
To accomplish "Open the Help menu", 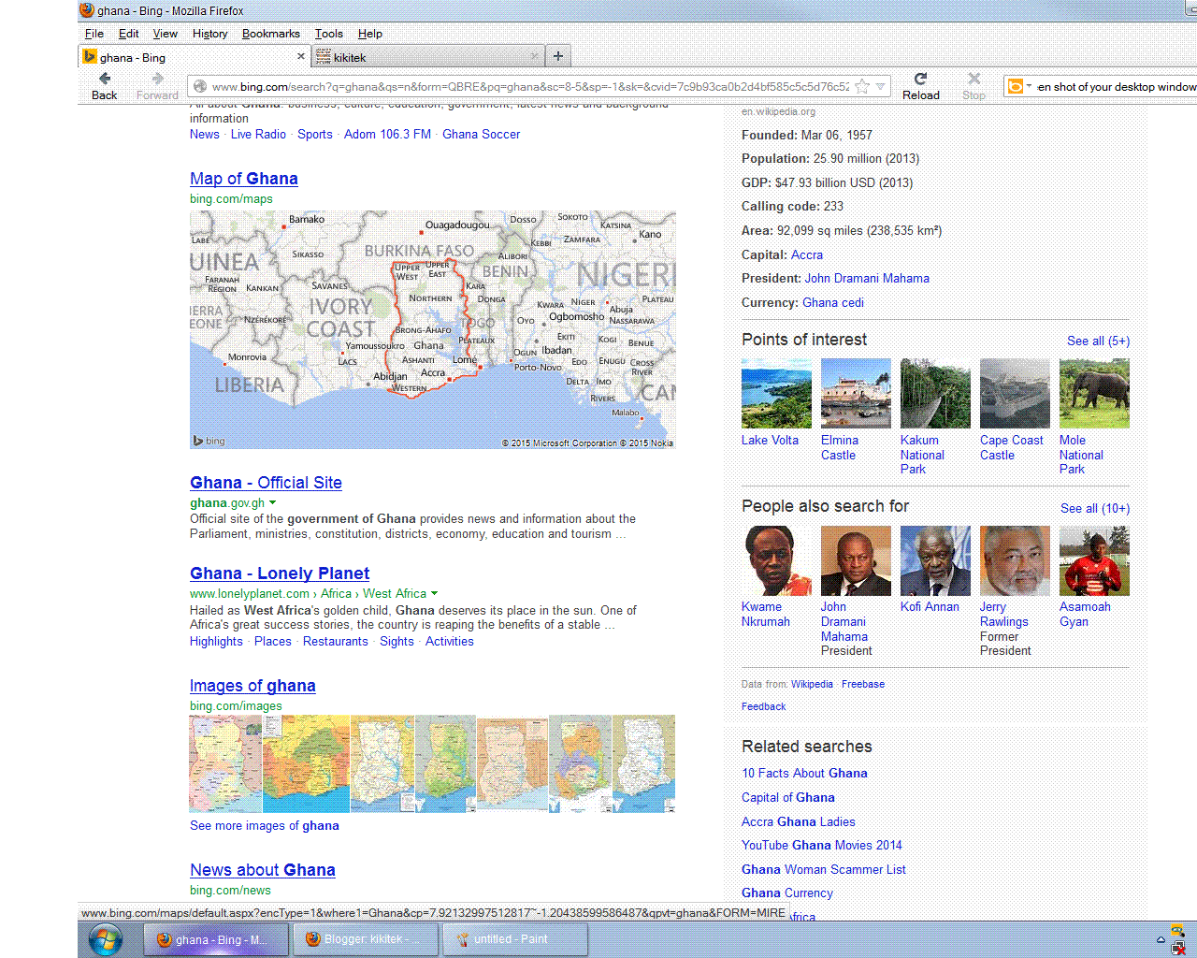I will [x=370, y=34].
